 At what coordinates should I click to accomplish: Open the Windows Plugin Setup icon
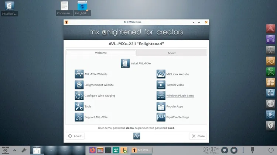pos(161,95)
